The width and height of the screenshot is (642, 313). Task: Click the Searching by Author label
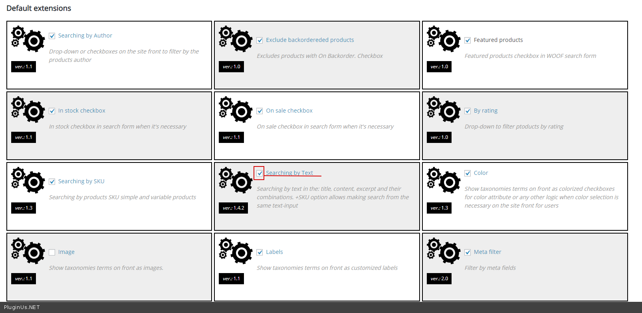[85, 36]
